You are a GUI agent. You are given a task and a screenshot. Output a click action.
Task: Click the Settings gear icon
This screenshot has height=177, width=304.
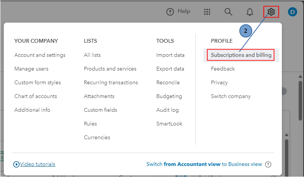click(271, 12)
